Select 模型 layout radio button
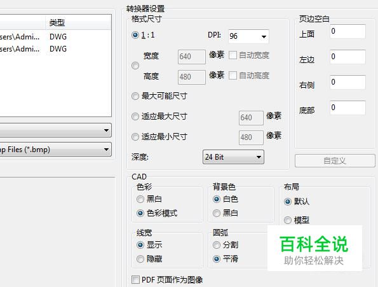This screenshot has width=378, height=287. 288,220
